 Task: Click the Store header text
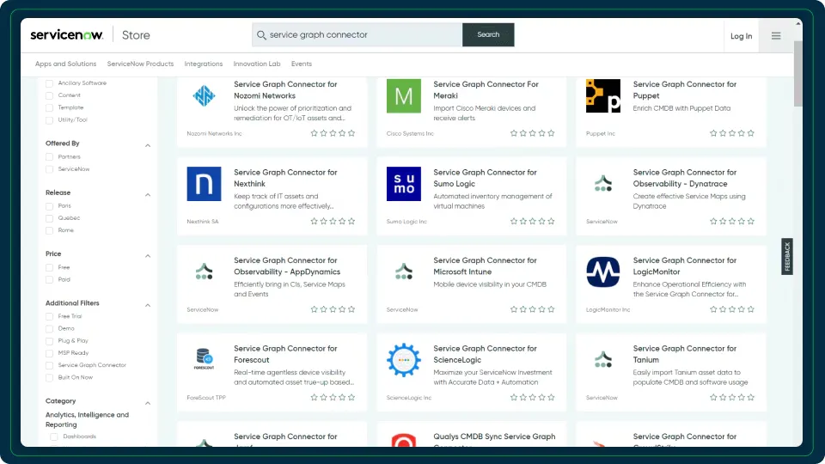pyautogui.click(x=136, y=35)
